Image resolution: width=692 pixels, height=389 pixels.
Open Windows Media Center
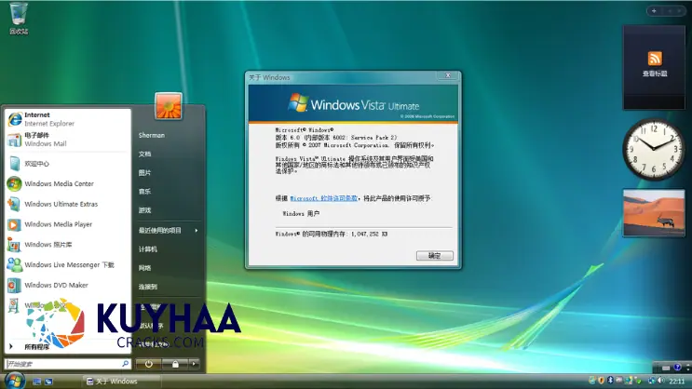click(58, 183)
